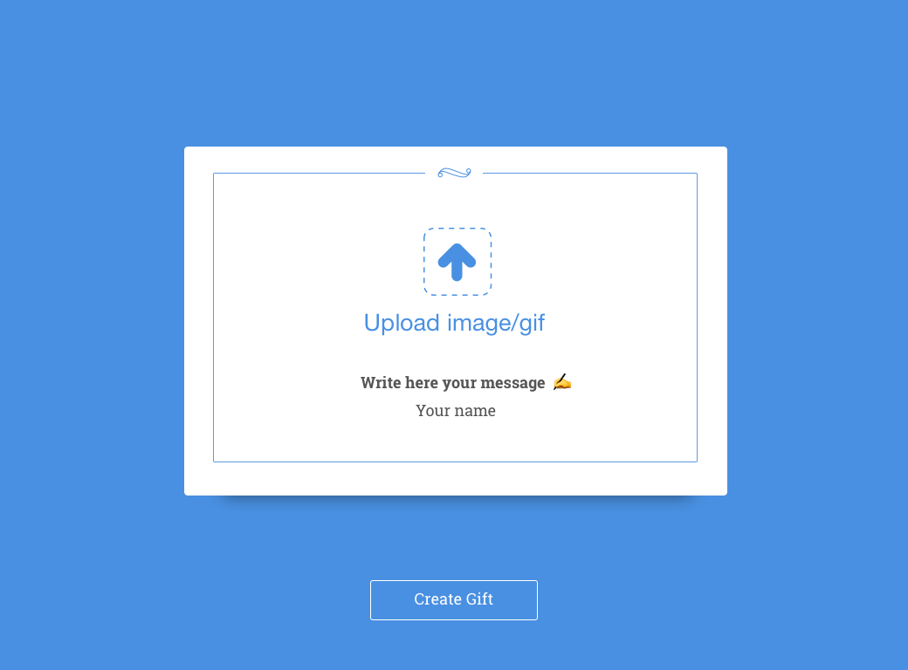Click the Create Gift button

[x=454, y=600]
